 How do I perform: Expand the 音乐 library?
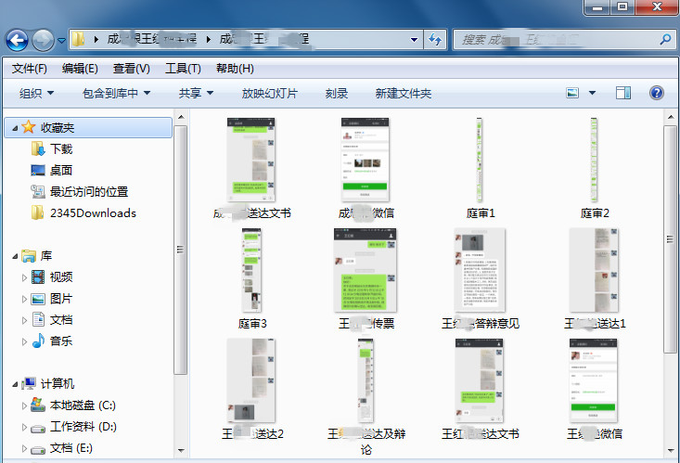point(24,341)
